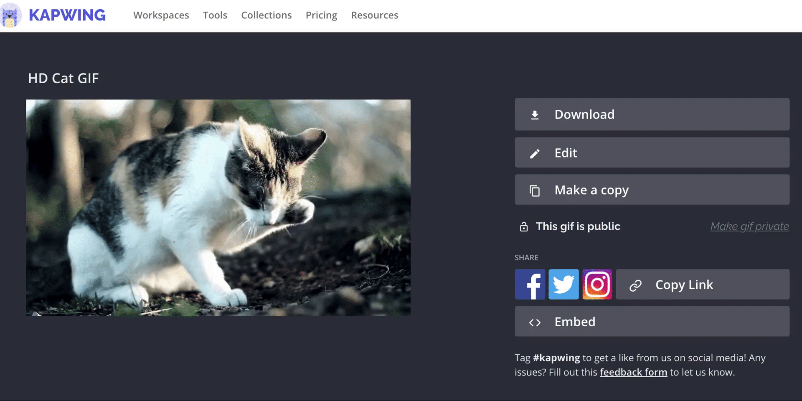The height and width of the screenshot is (401, 802).
Task: Share the GIF on Twitter
Action: [x=563, y=284]
